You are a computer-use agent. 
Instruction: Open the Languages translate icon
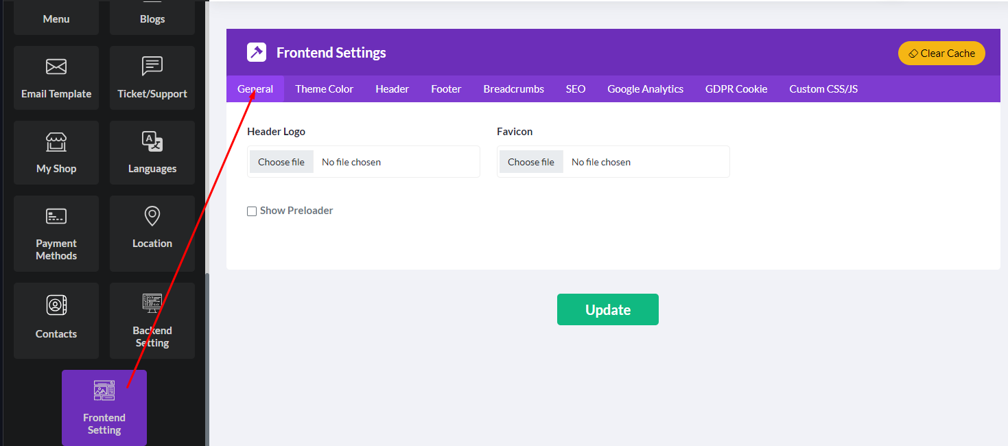152,141
